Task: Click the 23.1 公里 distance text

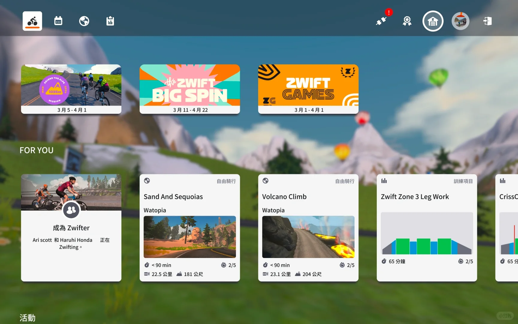Action: [281, 274]
